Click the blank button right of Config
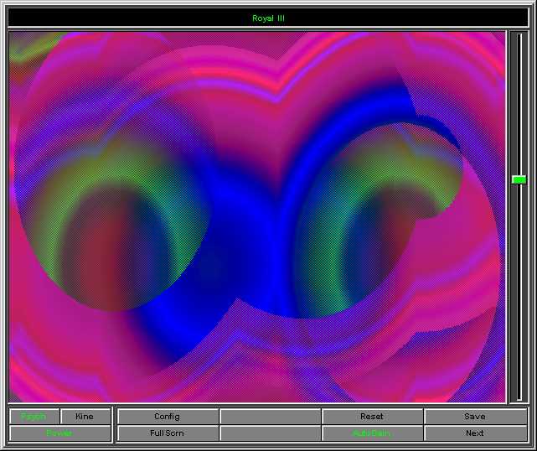This screenshot has height=451, width=537. (x=271, y=417)
